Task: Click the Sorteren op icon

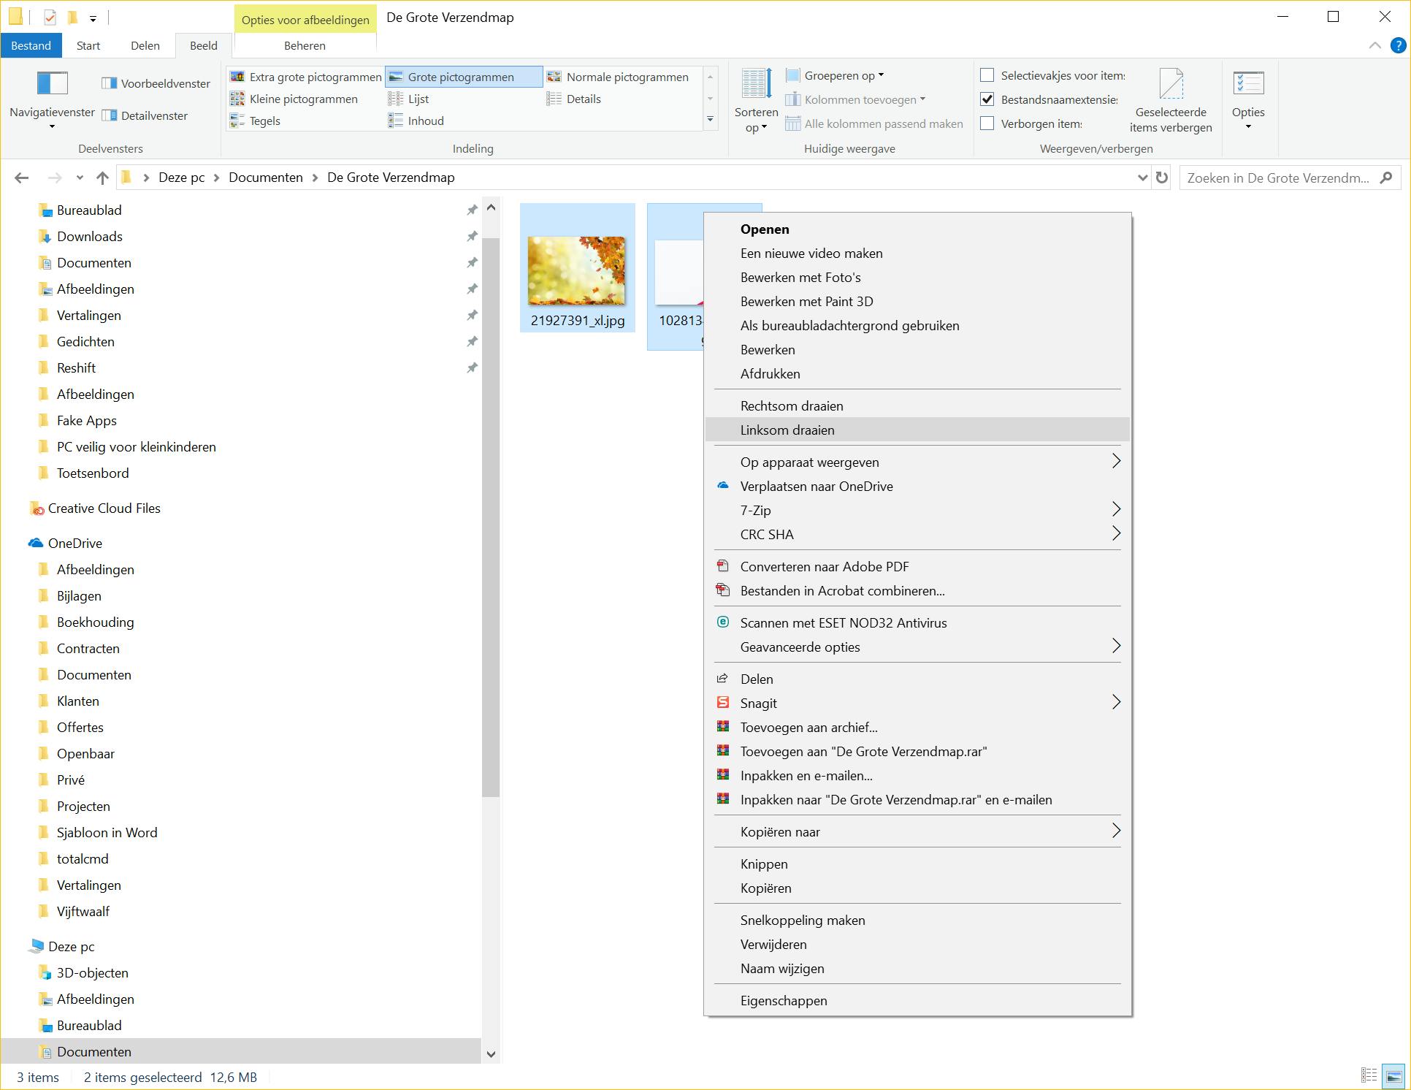Action: click(756, 84)
